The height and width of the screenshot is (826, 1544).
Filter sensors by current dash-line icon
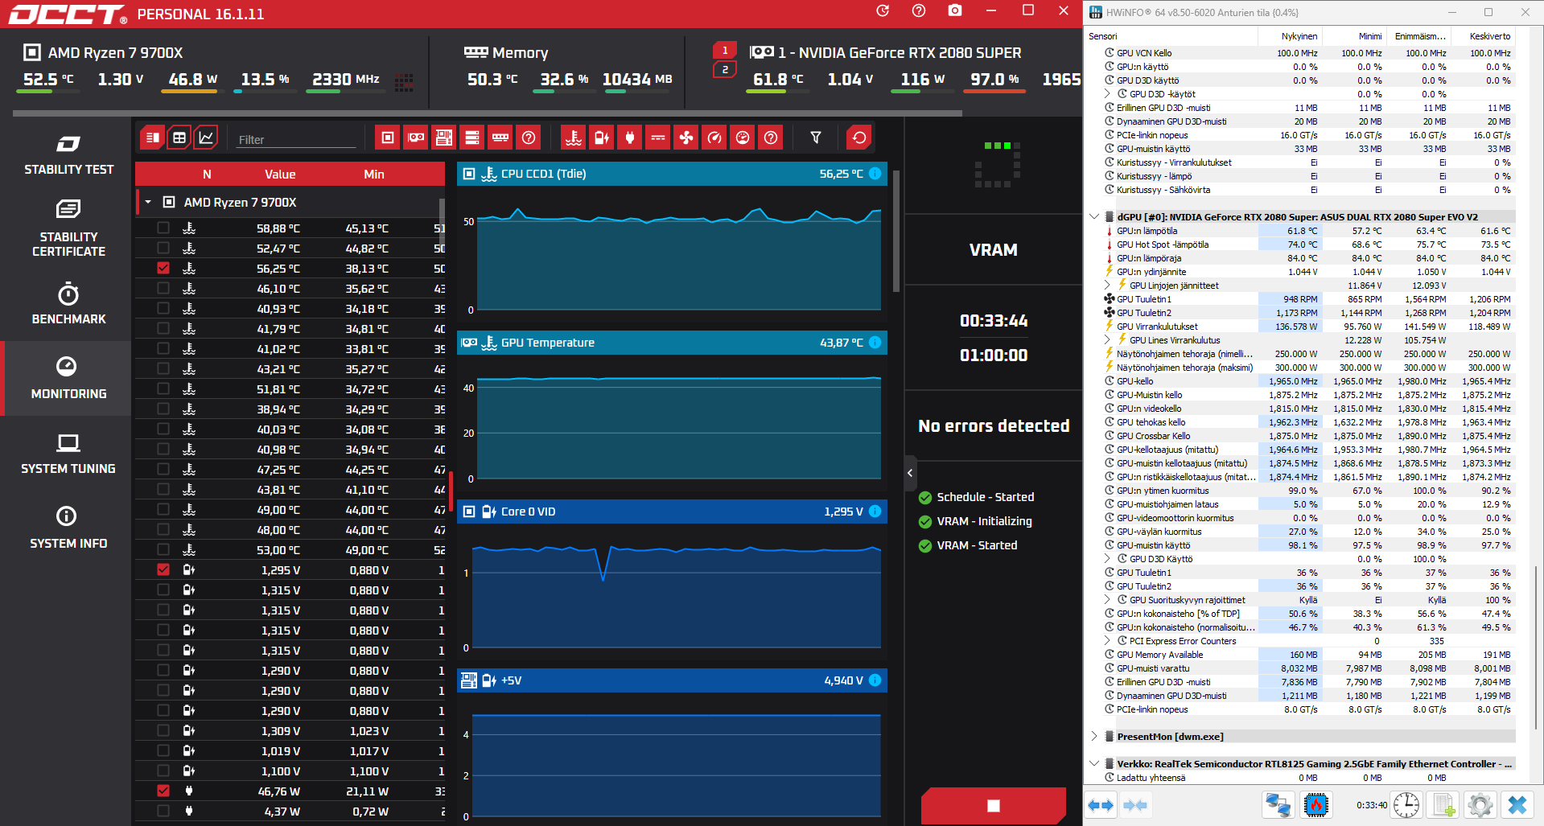tap(658, 138)
